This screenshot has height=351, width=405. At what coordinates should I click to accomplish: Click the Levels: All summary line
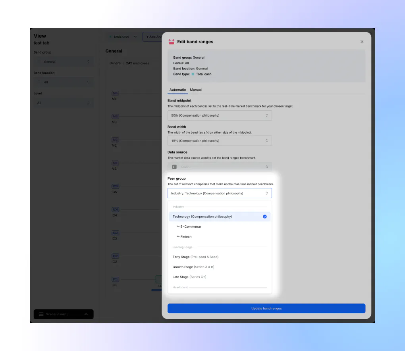click(181, 63)
